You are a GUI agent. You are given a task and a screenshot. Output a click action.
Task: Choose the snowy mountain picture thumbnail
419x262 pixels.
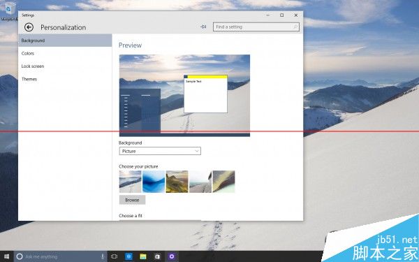(131, 182)
